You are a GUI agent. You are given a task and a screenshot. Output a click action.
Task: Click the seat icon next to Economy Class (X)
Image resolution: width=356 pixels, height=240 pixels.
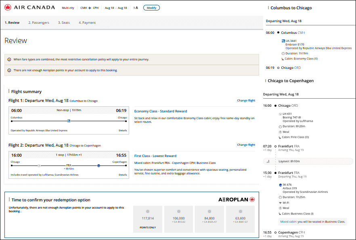click(x=283, y=59)
